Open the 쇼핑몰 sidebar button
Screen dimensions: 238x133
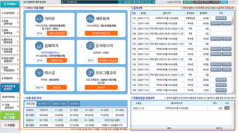pyautogui.click(x=10, y=125)
